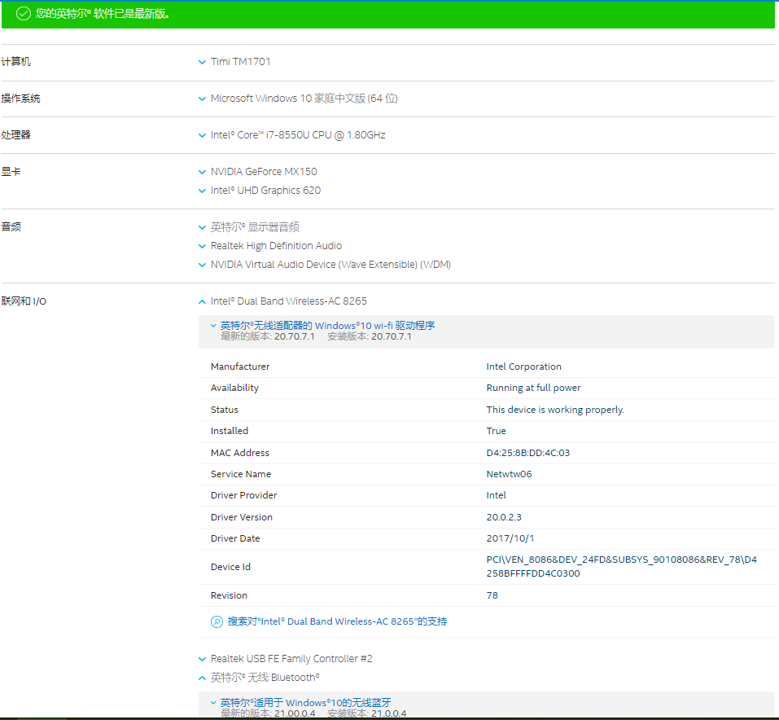779x720 pixels.
Task: Expand the NVIDIA GeForce MX150 entry
Action: 202,172
